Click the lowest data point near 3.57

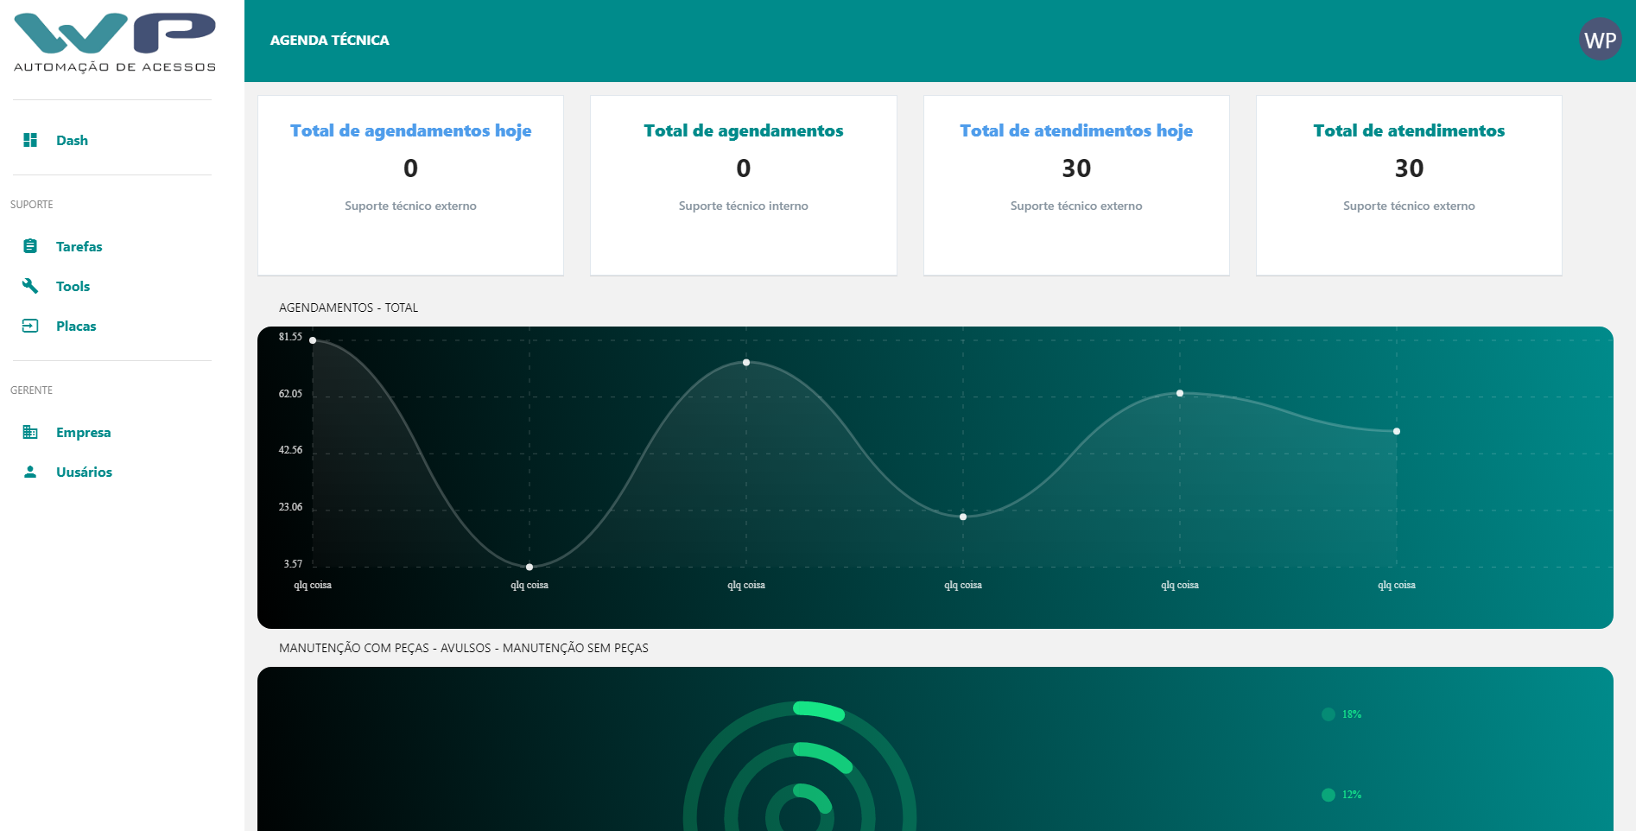(529, 567)
